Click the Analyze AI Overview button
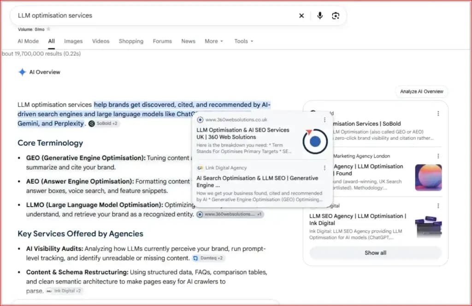Screen dimensions: 472x306 point(421,92)
